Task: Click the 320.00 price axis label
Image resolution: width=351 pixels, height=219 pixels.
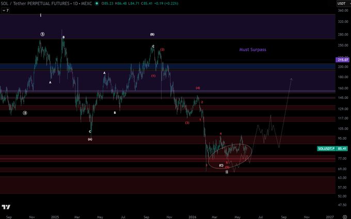Action: click(343, 22)
